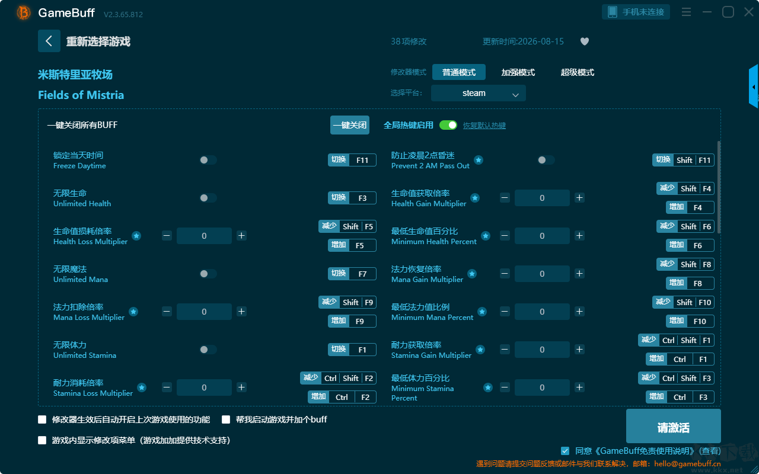The height and width of the screenshot is (474, 759).
Task: Decrease Health Gain Multiplier with minus
Action: coord(505,198)
